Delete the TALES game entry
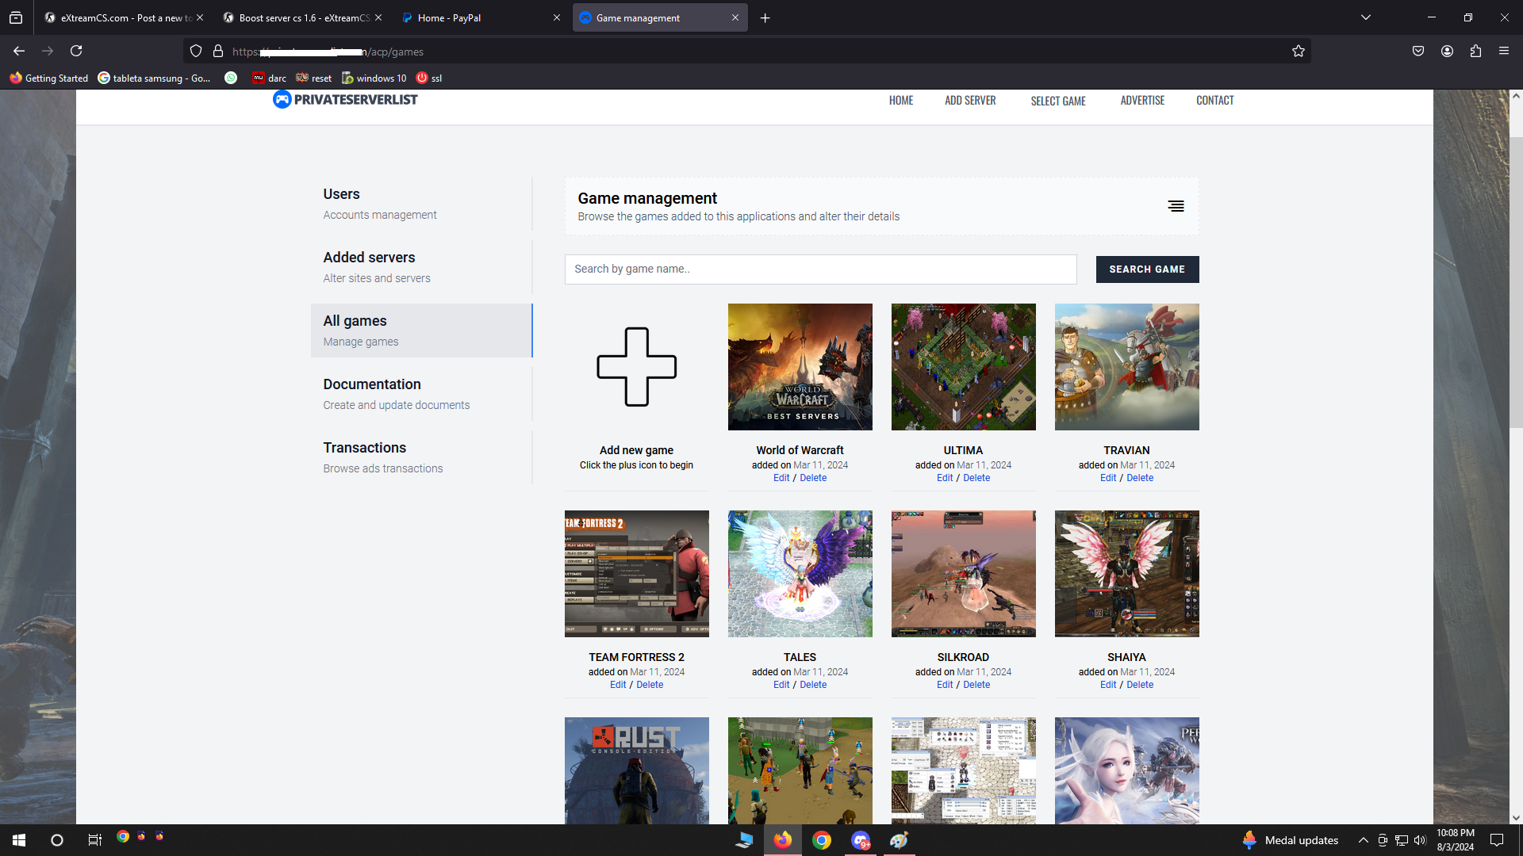 coord(813,685)
